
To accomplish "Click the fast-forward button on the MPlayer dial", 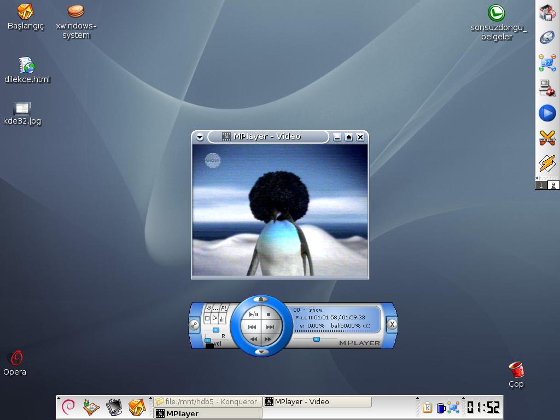I will click(268, 339).
